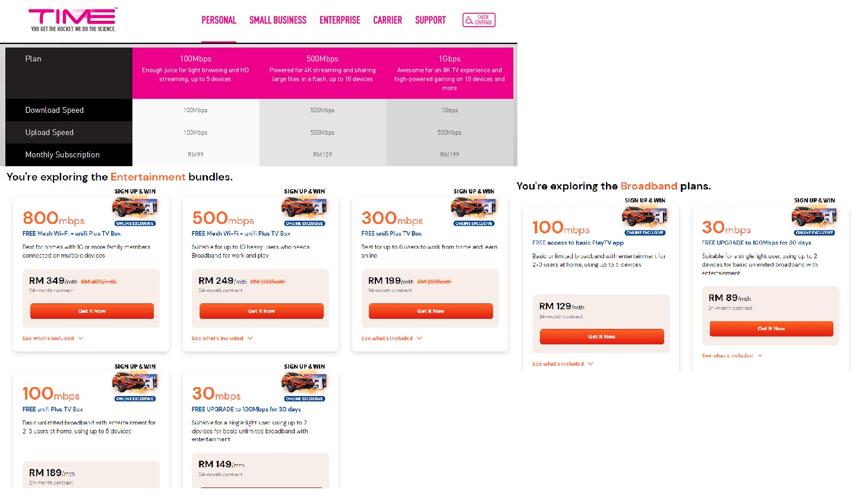The height and width of the screenshot is (494, 856).
Task: Click the TIME logo
Action: (x=73, y=20)
